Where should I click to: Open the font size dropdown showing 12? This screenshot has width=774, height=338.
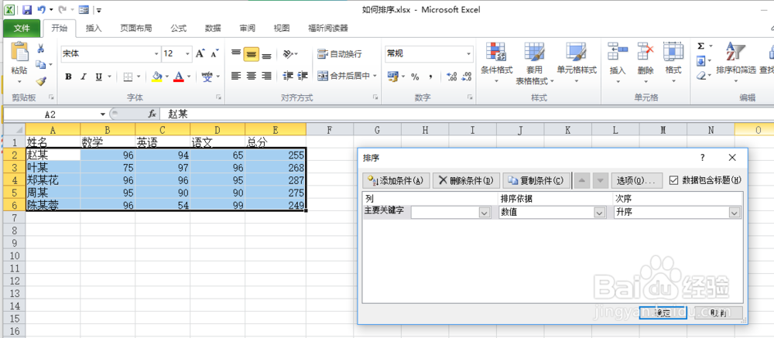tap(188, 54)
